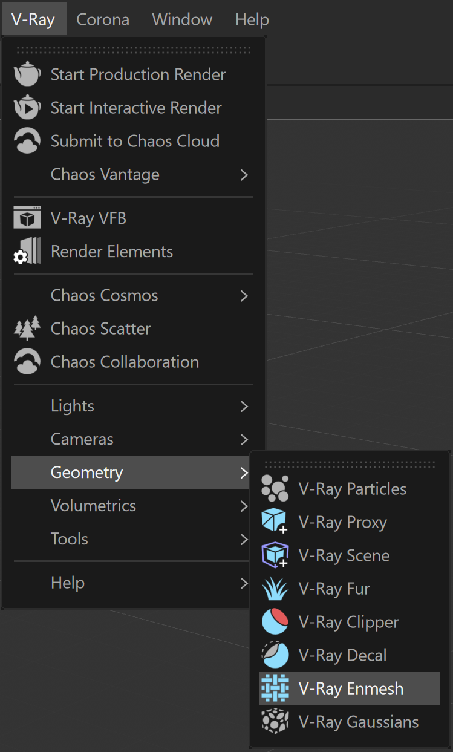The width and height of the screenshot is (453, 752).
Task: Choose Start Production Render
Action: tap(132, 74)
